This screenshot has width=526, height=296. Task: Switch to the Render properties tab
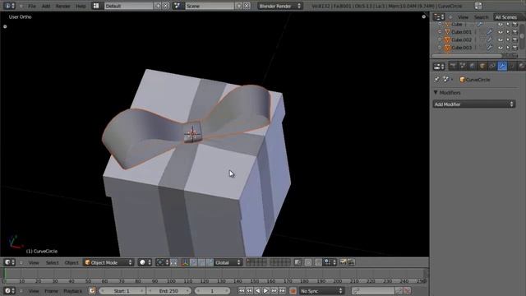coord(453,66)
